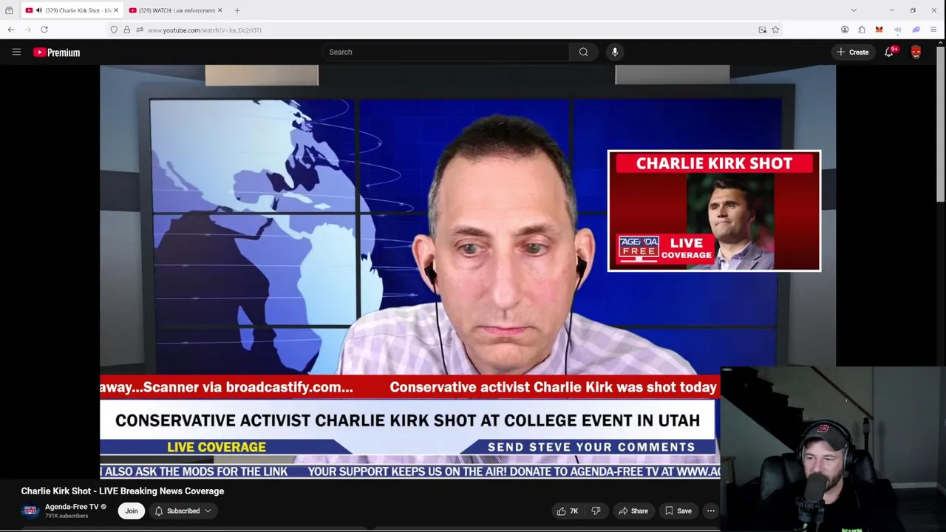Open the Firefox View icon
Viewport: 946px width, 532px height.
[x=9, y=10]
